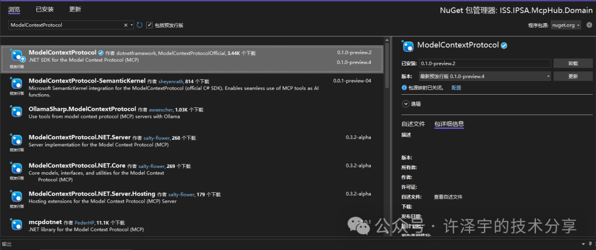Click the package icon in the details pane header
The width and height of the screenshot is (596, 250).
tap(408, 46)
